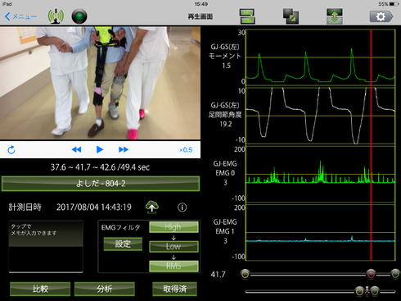This screenshot has width=401, height=301.
Task: Upload measurement via cloud icon
Action: pos(152,207)
